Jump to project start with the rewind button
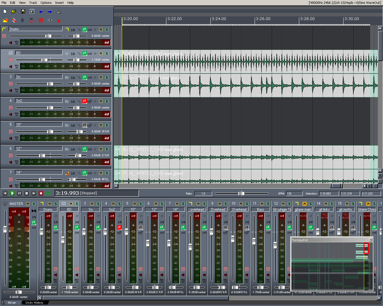The image size is (383, 306). coord(5,194)
